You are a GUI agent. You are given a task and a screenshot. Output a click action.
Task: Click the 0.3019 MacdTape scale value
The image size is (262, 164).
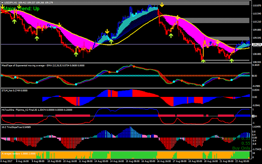click(256, 65)
